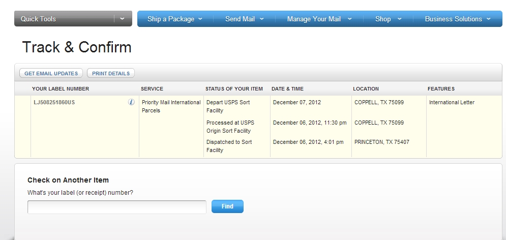Select label number LJ508251860US
The image size is (506, 240).
point(54,103)
